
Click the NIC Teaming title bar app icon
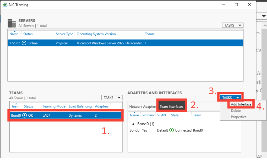tap(5, 5)
